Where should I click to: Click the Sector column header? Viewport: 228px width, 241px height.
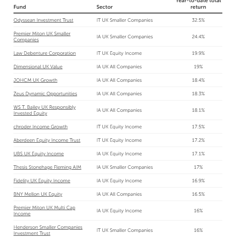104,7
